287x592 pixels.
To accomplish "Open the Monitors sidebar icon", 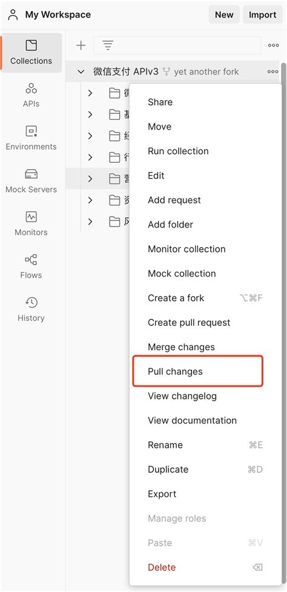I will [31, 224].
